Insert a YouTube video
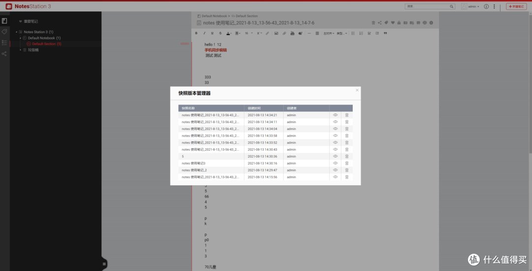 point(293,33)
